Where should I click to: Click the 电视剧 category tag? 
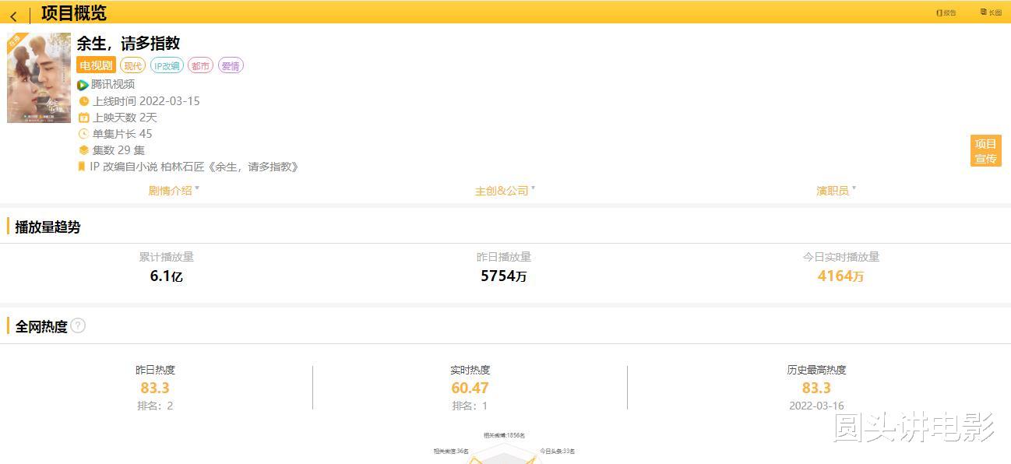tap(97, 65)
